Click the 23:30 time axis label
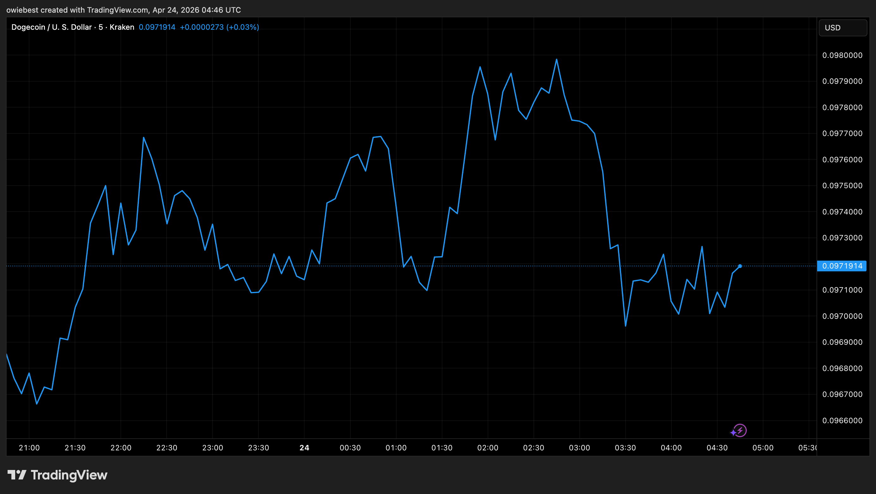This screenshot has height=494, width=876. click(x=258, y=448)
